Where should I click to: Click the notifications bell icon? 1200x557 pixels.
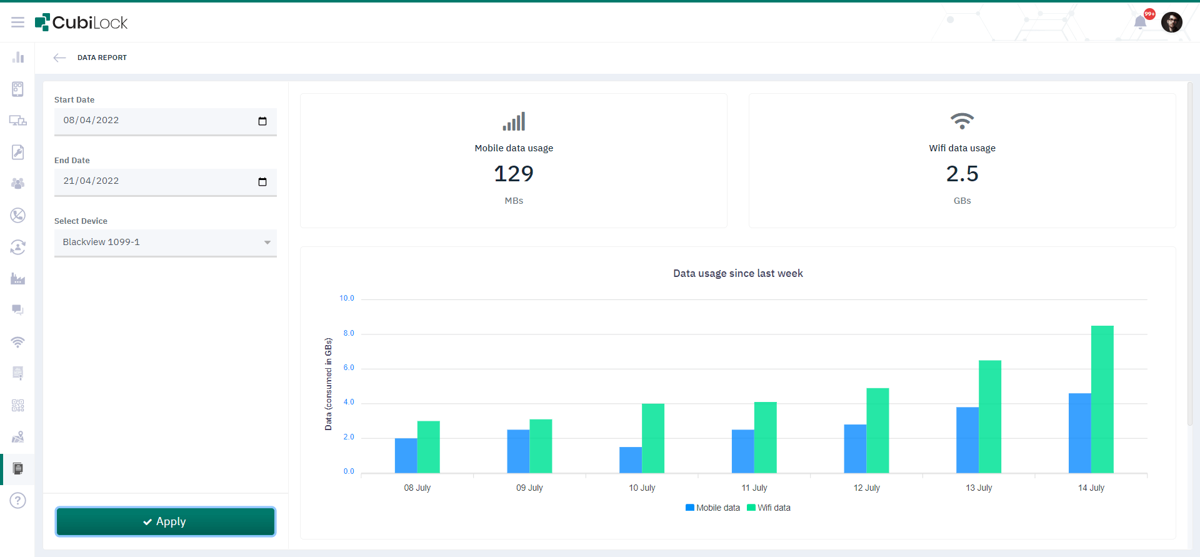pos(1140,23)
